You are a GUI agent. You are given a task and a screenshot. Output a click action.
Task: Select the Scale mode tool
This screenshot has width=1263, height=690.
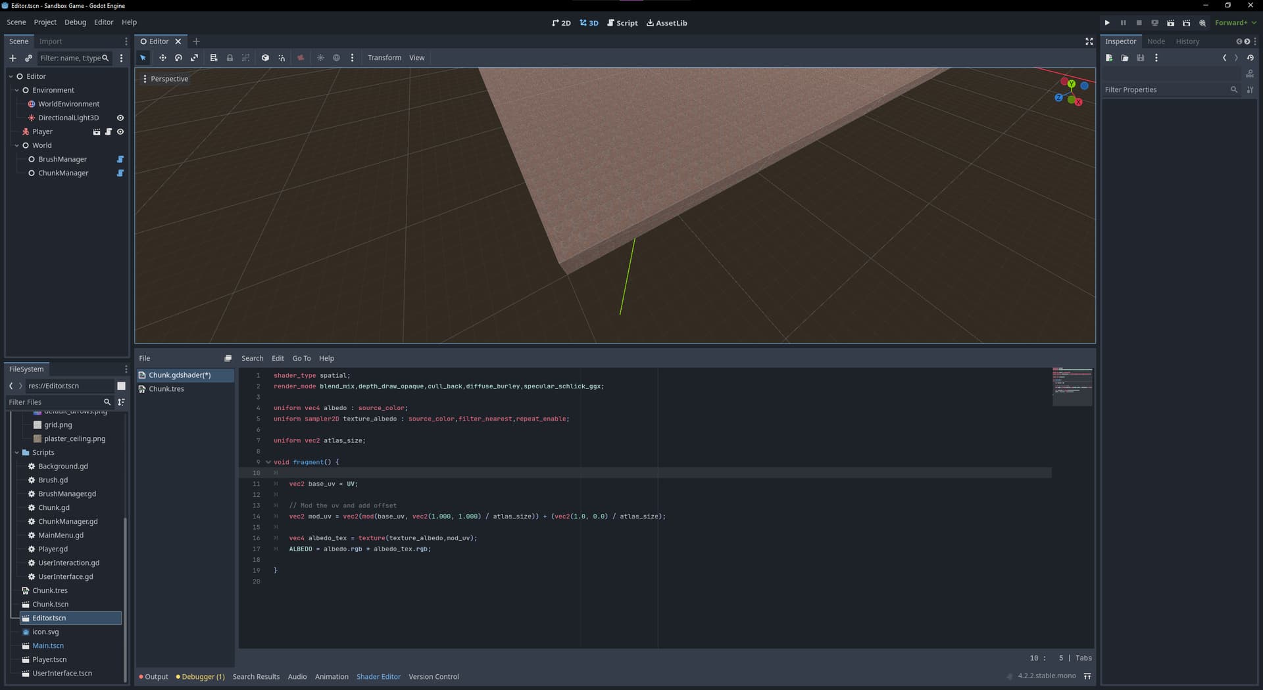tap(195, 58)
